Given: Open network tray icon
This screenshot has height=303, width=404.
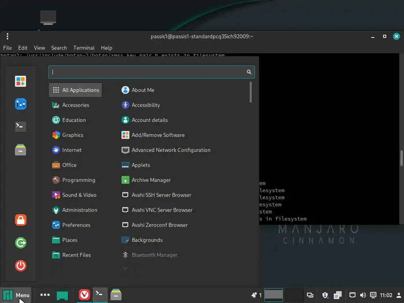Looking at the screenshot, I should [x=352, y=295].
